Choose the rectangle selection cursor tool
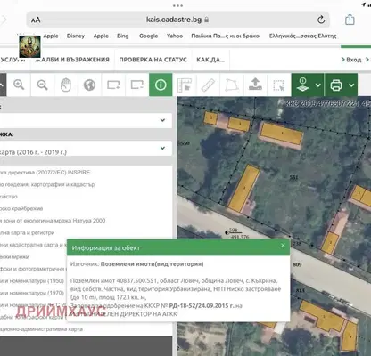This screenshot has width=371, height=356. (x=279, y=85)
